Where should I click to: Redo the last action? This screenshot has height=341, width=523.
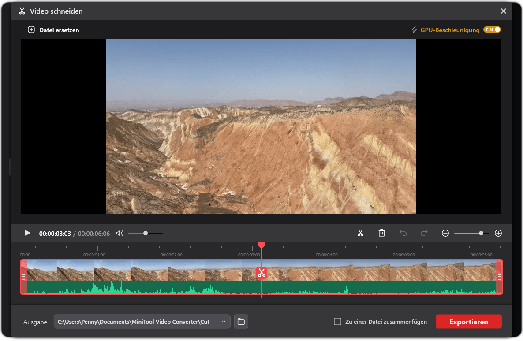424,233
